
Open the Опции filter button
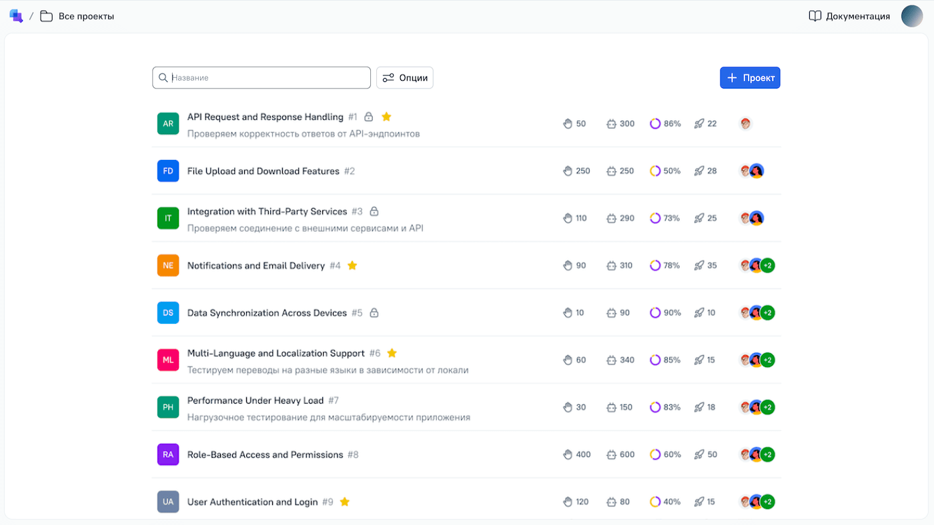point(405,77)
